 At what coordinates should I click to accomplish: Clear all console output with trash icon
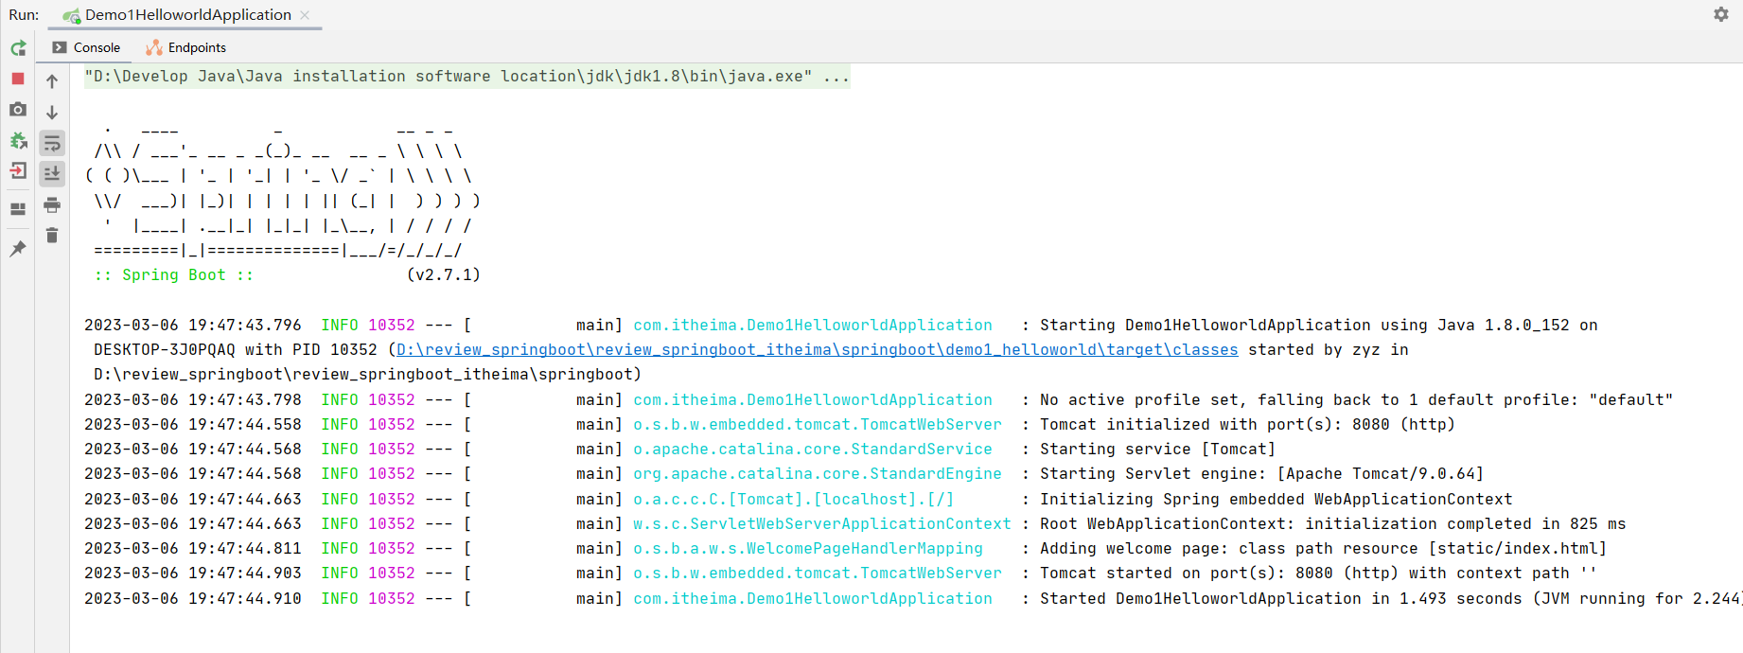(x=52, y=236)
